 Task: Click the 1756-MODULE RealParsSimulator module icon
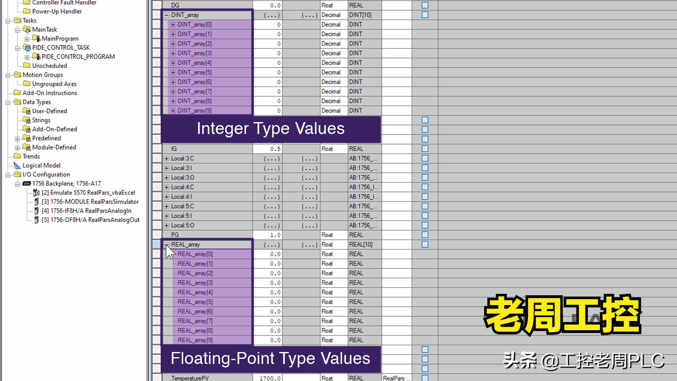(x=36, y=201)
